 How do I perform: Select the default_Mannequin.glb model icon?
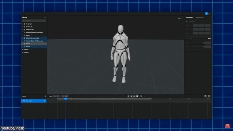24,38
